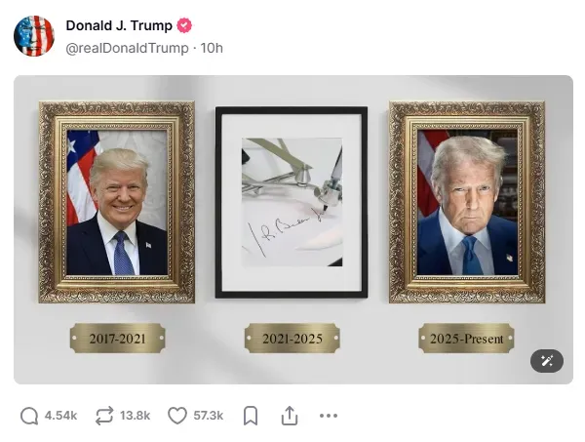The height and width of the screenshot is (442, 585).
Task: Open the flag-painted profile avatar
Action: point(34,36)
